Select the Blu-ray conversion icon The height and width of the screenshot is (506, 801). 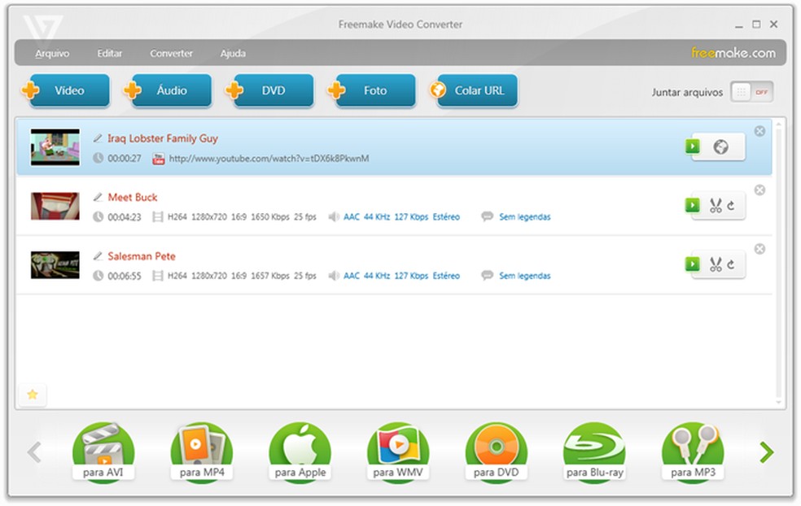[x=593, y=445]
